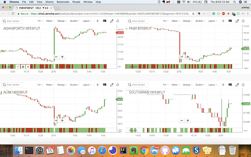The image size is (251, 157).
Task: Open IntelliJ IDEA from the Dock
Action: (123, 150)
